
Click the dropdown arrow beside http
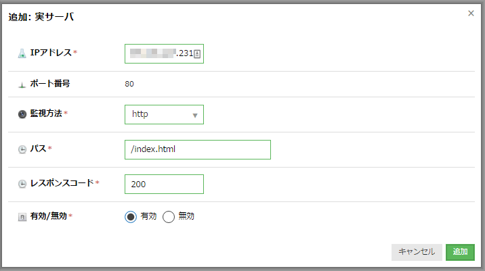click(x=195, y=116)
